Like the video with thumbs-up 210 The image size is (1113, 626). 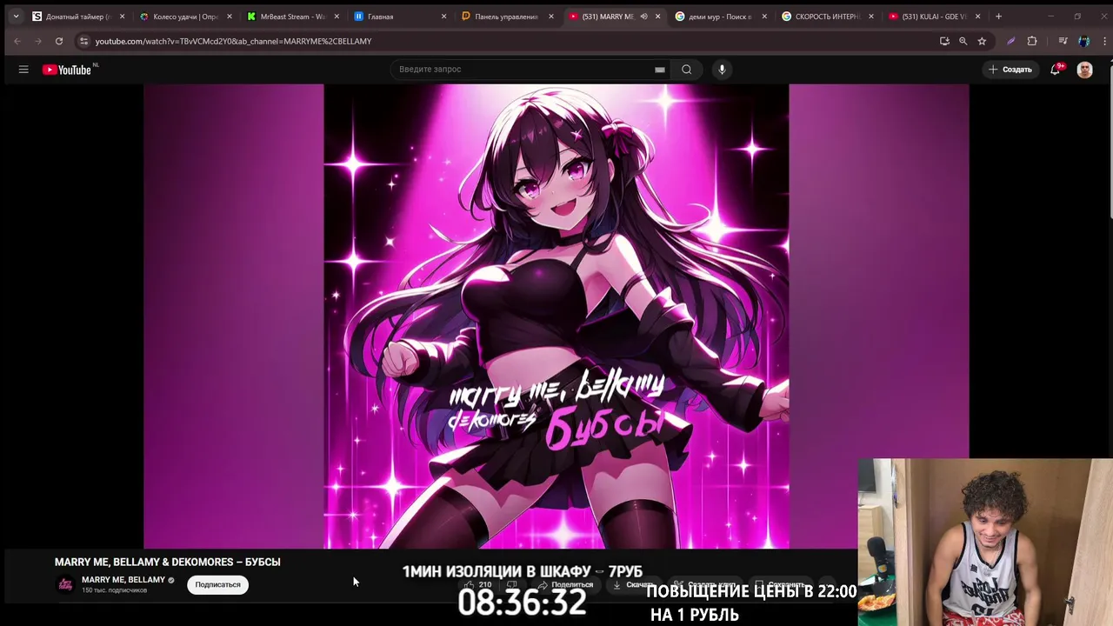(x=478, y=585)
